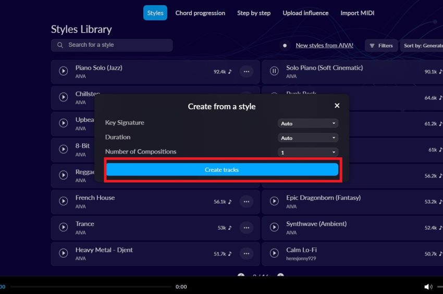Pause the Solo Piano (Soft Cinematic) preview

[274, 71]
